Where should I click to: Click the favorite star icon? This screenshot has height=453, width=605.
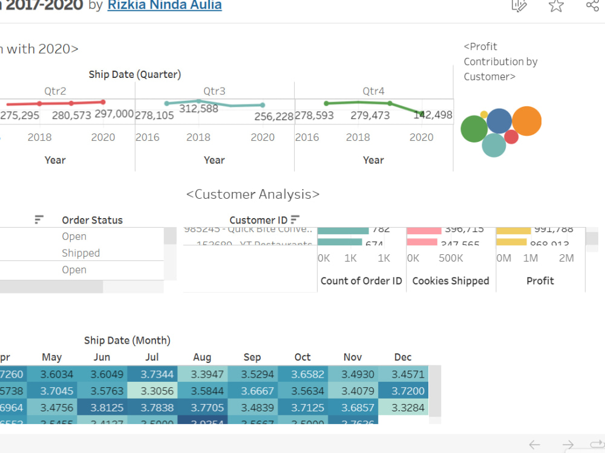(x=556, y=5)
